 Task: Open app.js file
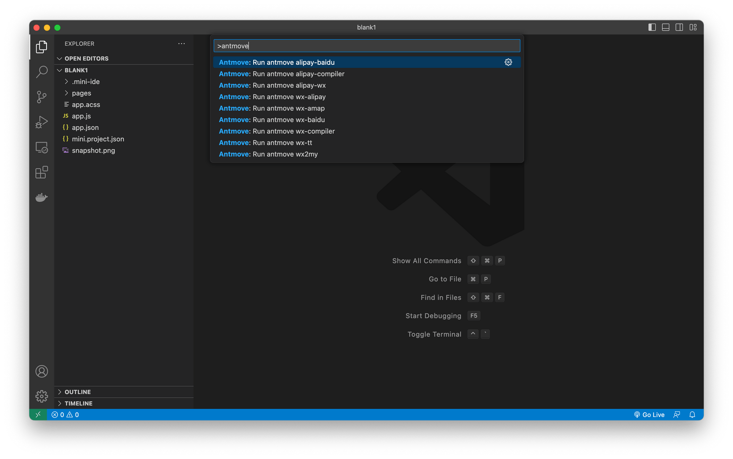pyautogui.click(x=125, y=116)
